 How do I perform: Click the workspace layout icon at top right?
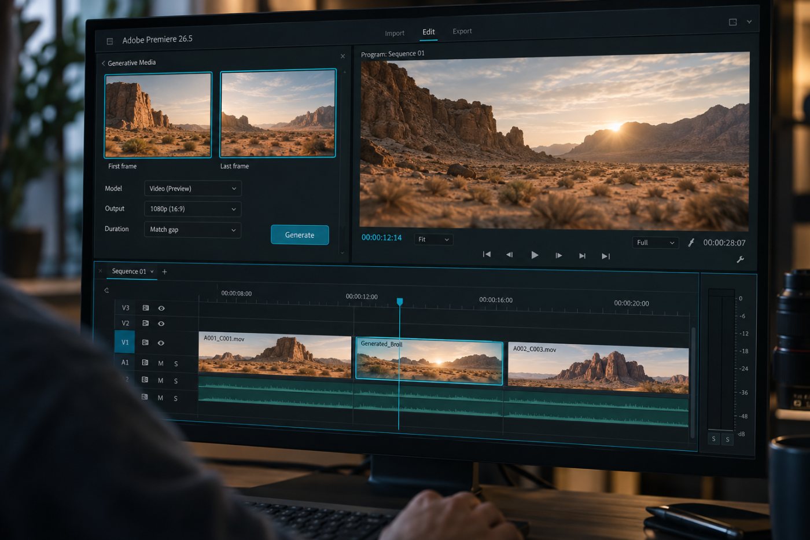click(732, 22)
